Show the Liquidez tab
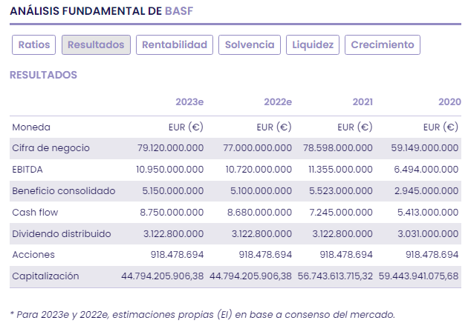 click(313, 45)
